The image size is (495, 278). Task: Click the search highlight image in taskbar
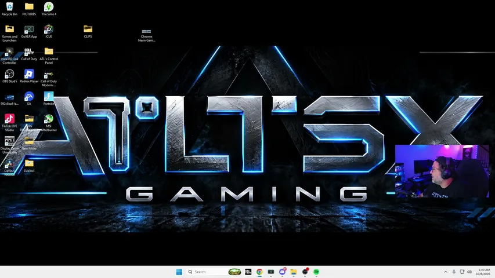[234, 272]
